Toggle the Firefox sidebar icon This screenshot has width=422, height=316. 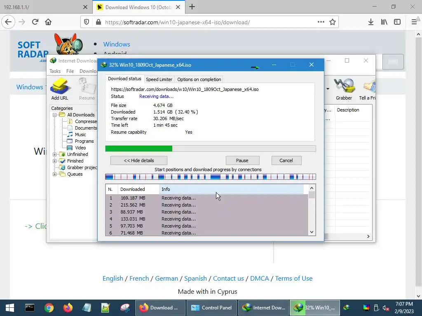397,22
